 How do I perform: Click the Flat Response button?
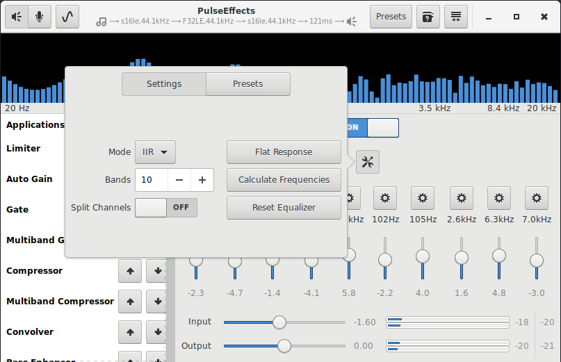[284, 152]
